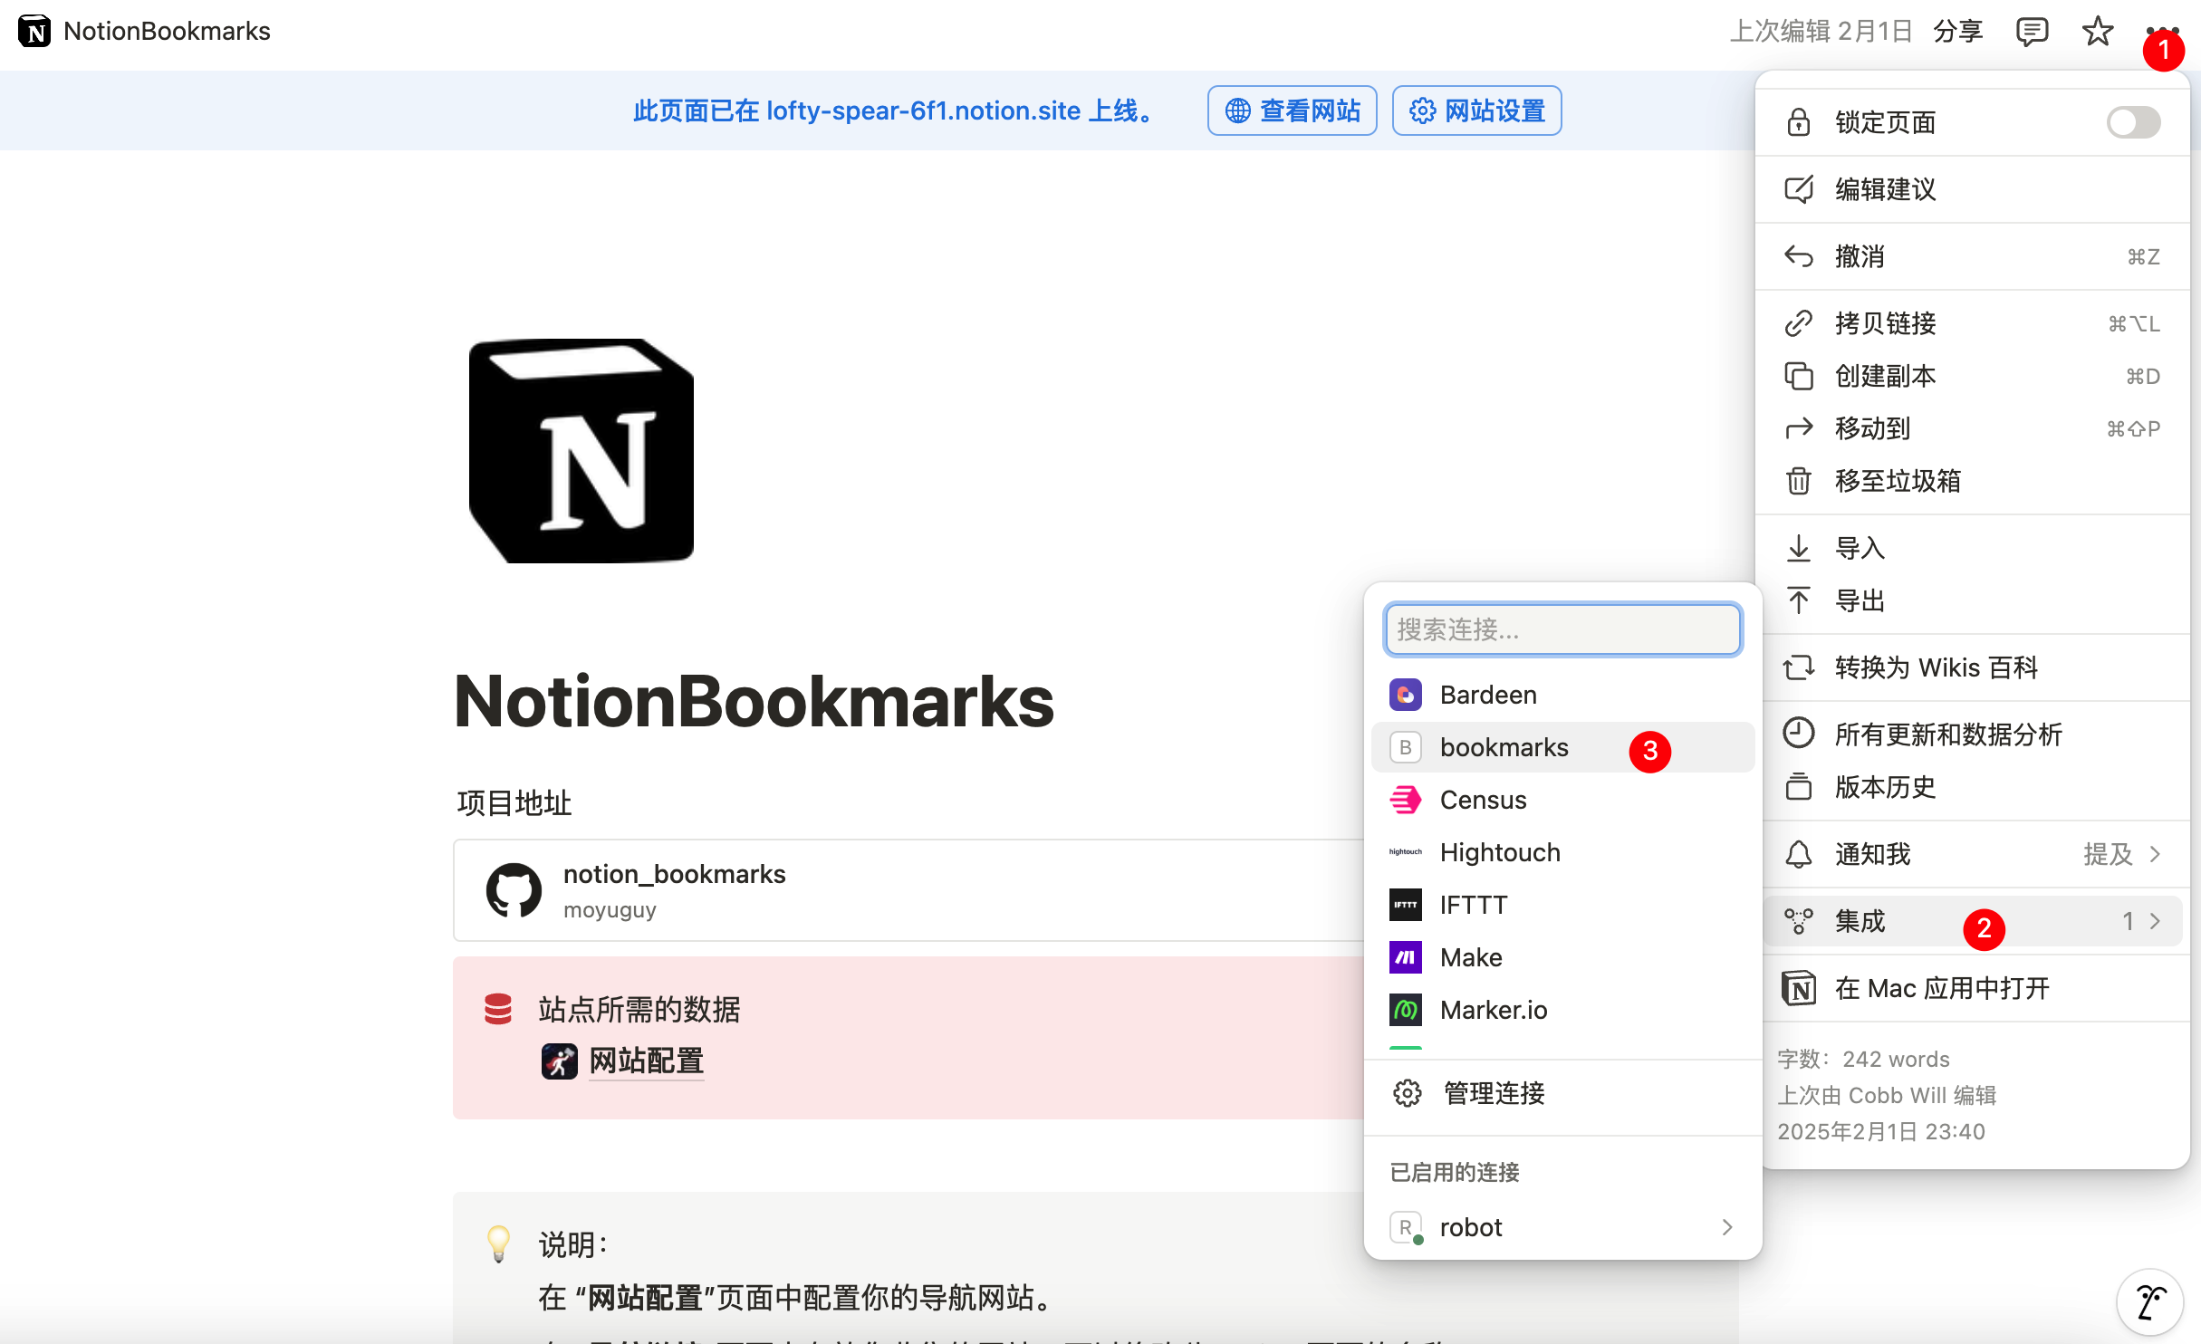This screenshot has width=2201, height=1344.
Task: Click the lock icon beside lock page
Action: [1798, 122]
